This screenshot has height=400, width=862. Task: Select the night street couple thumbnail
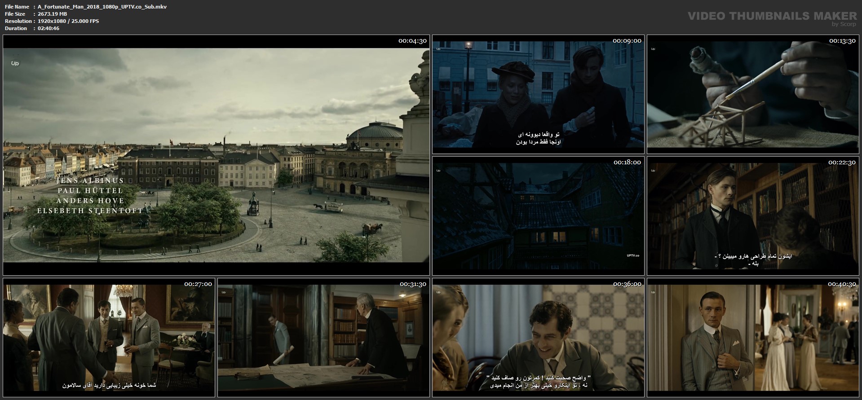pos(538,94)
